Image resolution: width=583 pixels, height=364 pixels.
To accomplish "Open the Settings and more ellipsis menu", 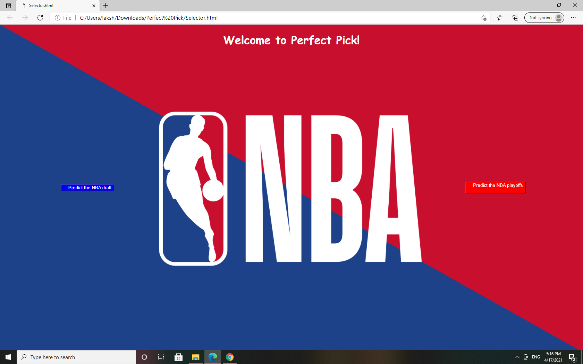I will (573, 18).
